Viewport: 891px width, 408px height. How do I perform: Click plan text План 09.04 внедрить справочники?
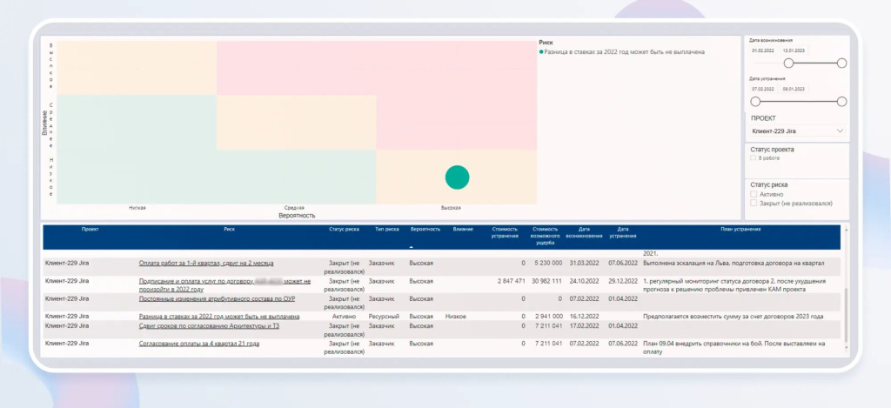pos(734,348)
